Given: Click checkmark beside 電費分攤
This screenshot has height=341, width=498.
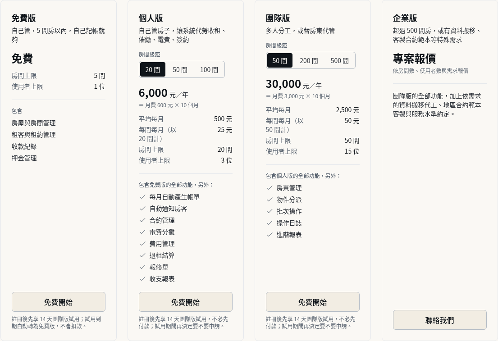Looking at the screenshot, I should (x=142, y=232).
